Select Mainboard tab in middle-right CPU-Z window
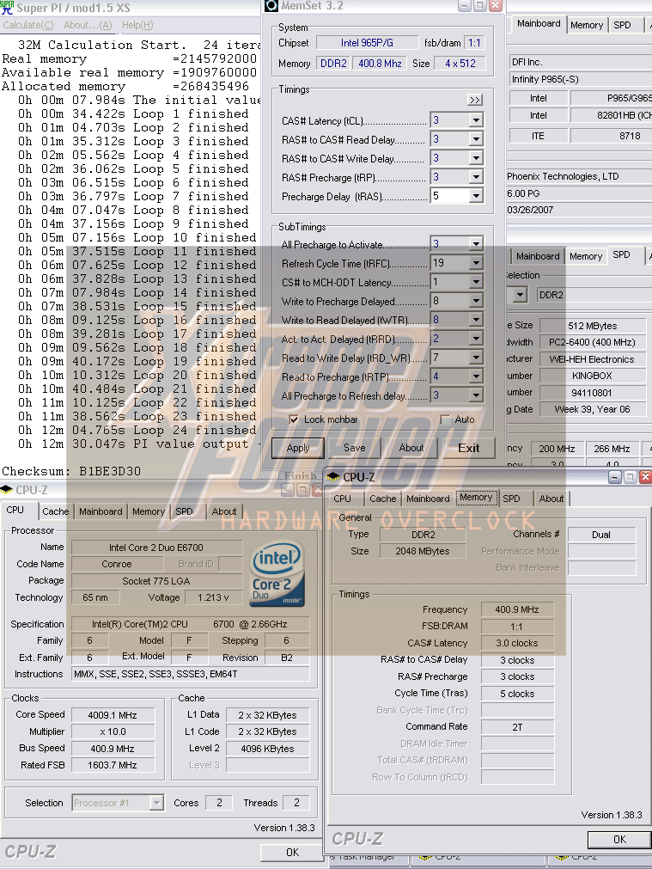The height and width of the screenshot is (869, 652). (x=538, y=256)
